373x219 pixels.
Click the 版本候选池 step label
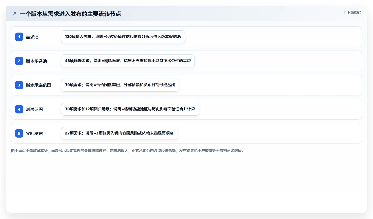pos(36,61)
